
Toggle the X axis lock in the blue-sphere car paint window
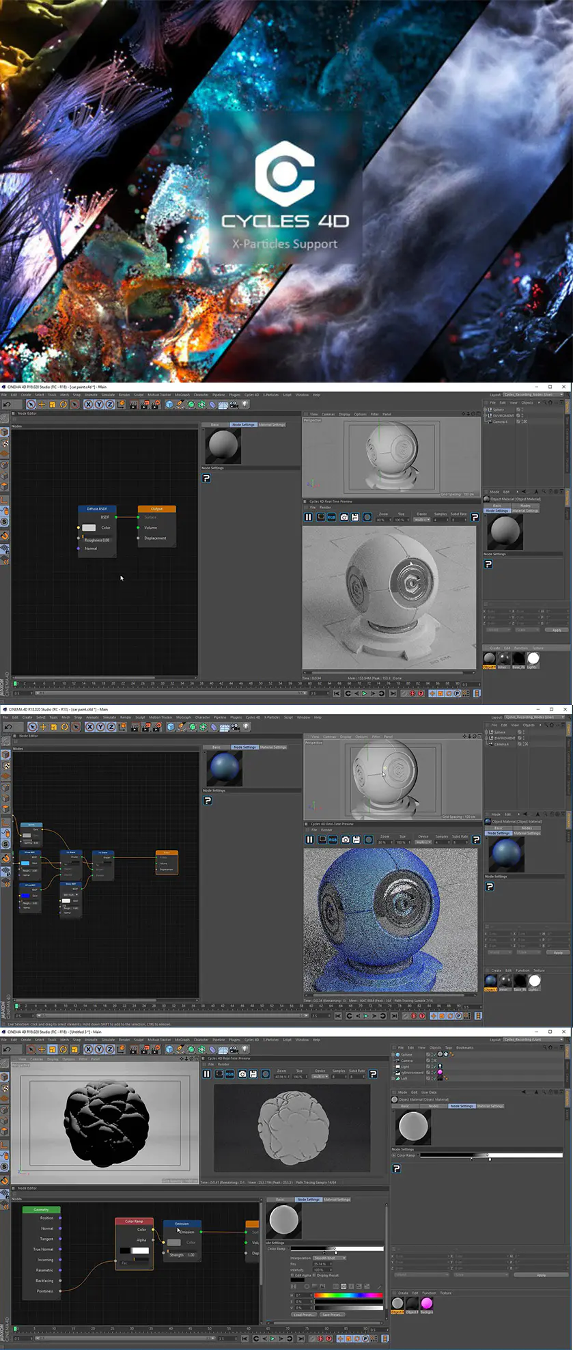[89, 727]
